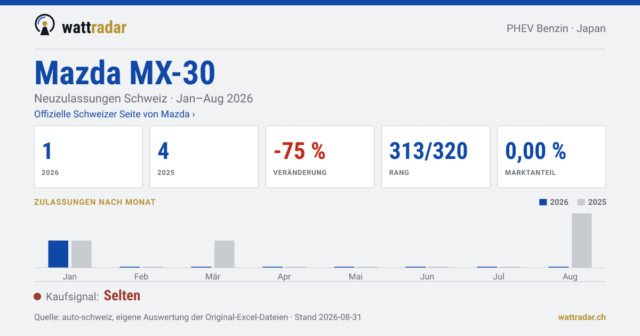Click the Jun month axis label
The height and width of the screenshot is (336, 640).
(427, 276)
